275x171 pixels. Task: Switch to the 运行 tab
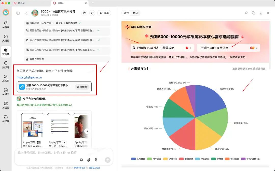[126, 13]
